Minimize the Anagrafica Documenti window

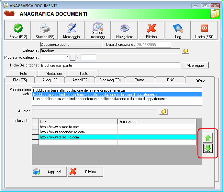pos(196,6)
